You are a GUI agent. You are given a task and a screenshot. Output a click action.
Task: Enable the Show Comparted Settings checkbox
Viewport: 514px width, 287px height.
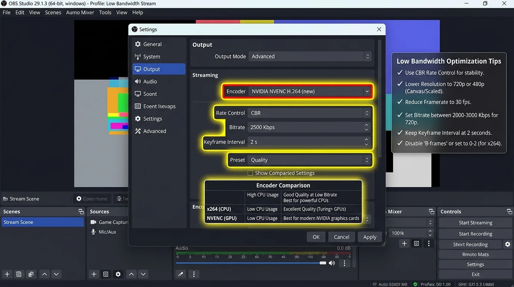(x=250, y=173)
